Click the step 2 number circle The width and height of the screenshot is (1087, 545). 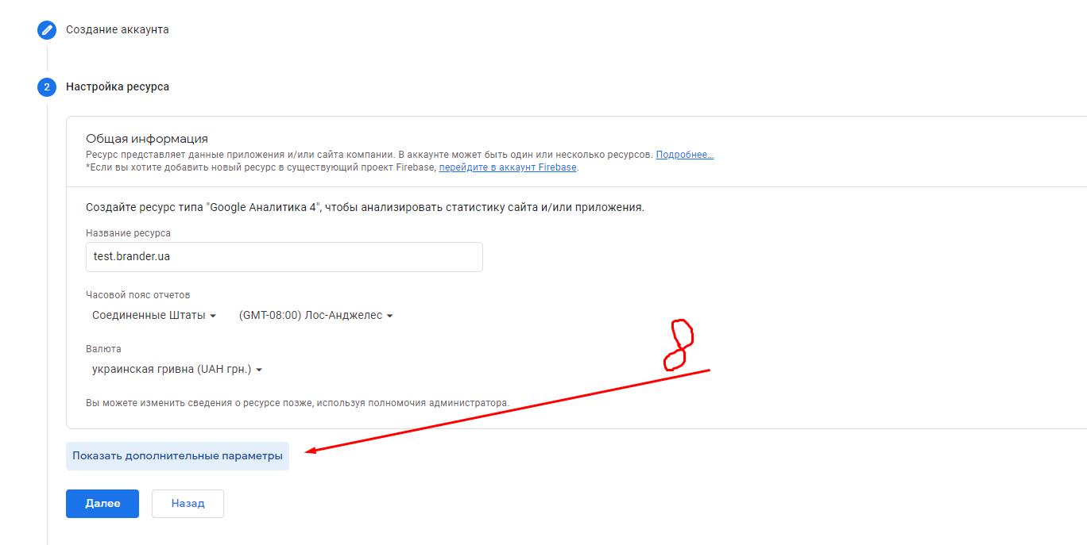(47, 87)
